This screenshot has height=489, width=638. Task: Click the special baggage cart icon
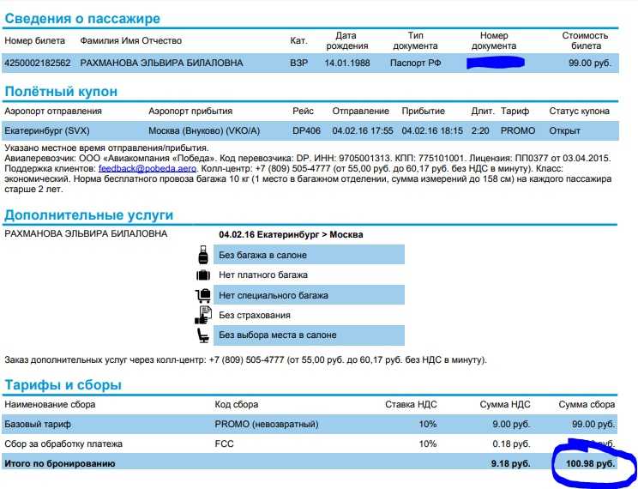[203, 295]
